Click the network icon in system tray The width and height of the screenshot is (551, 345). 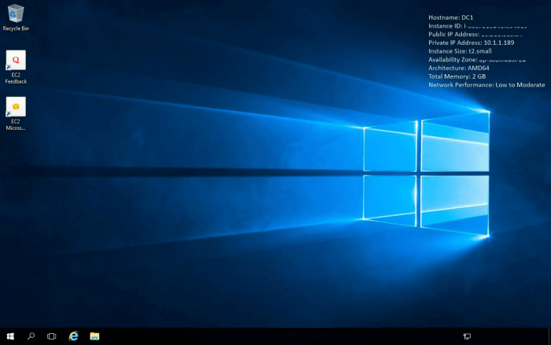tap(467, 336)
